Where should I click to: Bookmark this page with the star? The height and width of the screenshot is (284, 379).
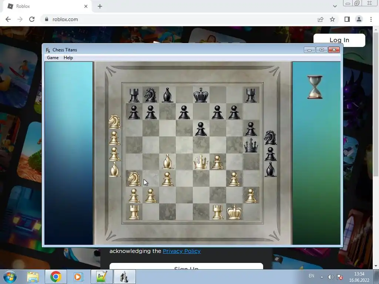(x=332, y=19)
